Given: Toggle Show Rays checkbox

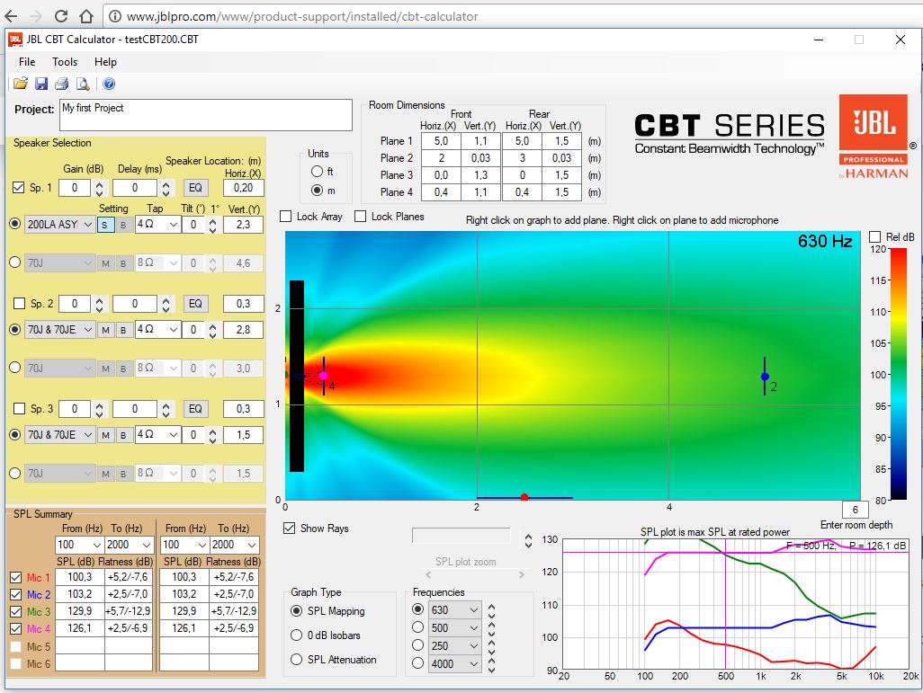Looking at the screenshot, I should click(289, 528).
